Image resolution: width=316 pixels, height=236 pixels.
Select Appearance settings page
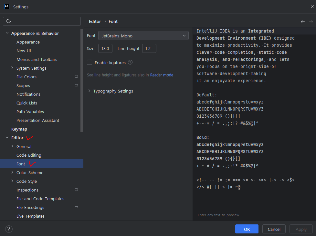click(x=28, y=42)
